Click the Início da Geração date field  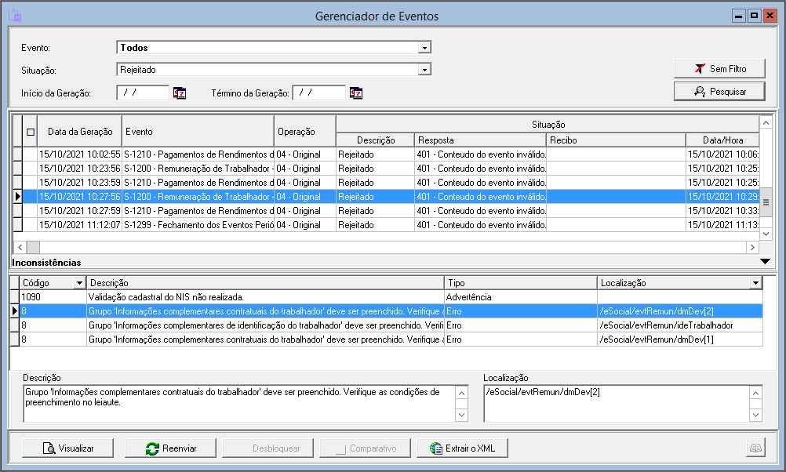pos(143,93)
